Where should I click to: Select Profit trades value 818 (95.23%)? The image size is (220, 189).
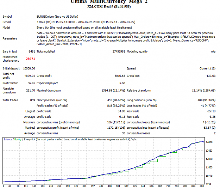click(x=116, y=105)
